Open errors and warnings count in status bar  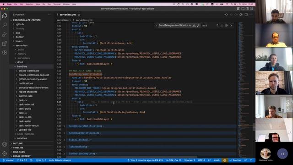[41, 160]
